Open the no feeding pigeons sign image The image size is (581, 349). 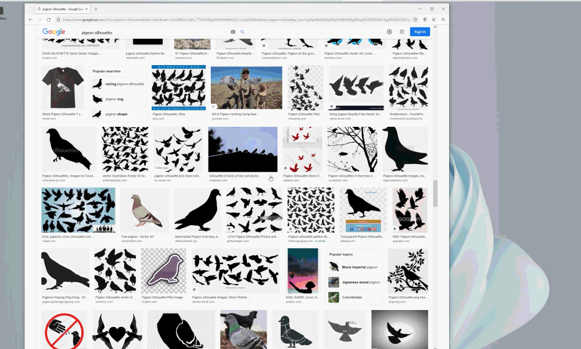click(x=64, y=330)
